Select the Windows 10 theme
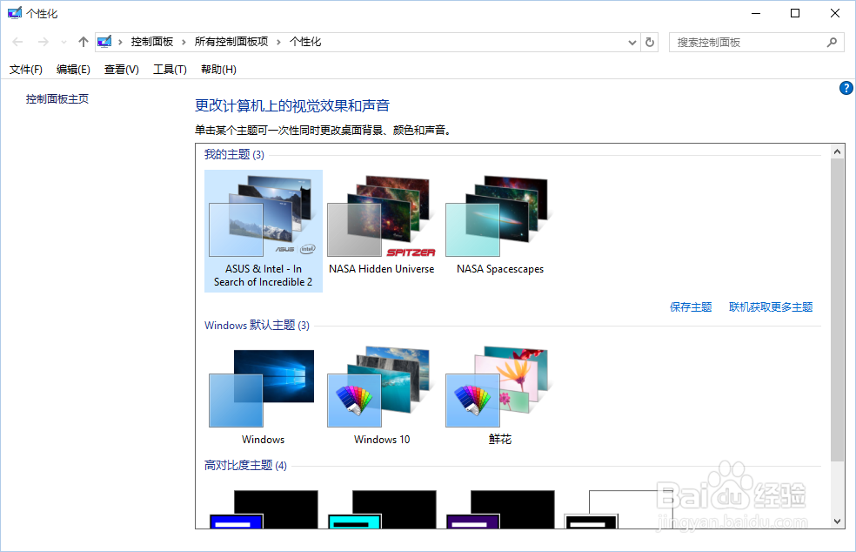This screenshot has height=552, width=856. (x=382, y=395)
